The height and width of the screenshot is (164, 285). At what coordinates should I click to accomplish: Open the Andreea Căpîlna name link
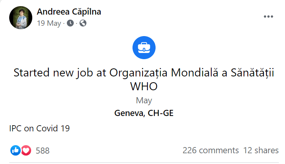click(x=69, y=12)
